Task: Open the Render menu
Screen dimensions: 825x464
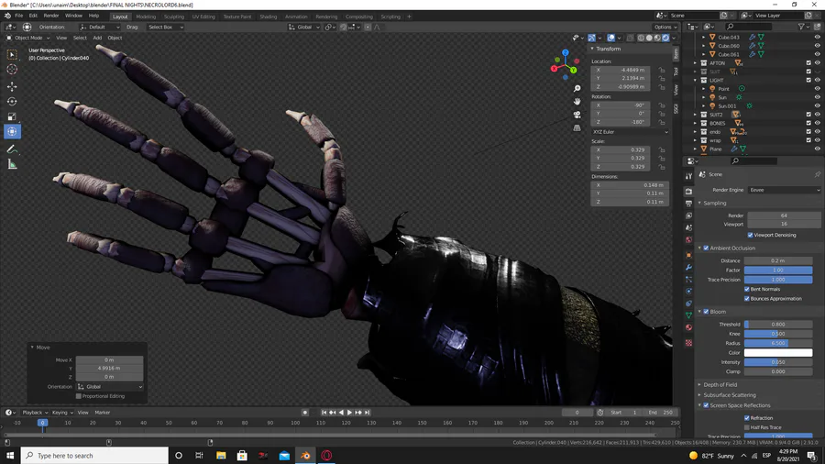Action: tap(51, 16)
